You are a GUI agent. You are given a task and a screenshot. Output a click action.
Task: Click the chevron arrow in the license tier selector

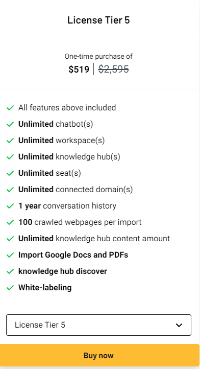pos(179,325)
